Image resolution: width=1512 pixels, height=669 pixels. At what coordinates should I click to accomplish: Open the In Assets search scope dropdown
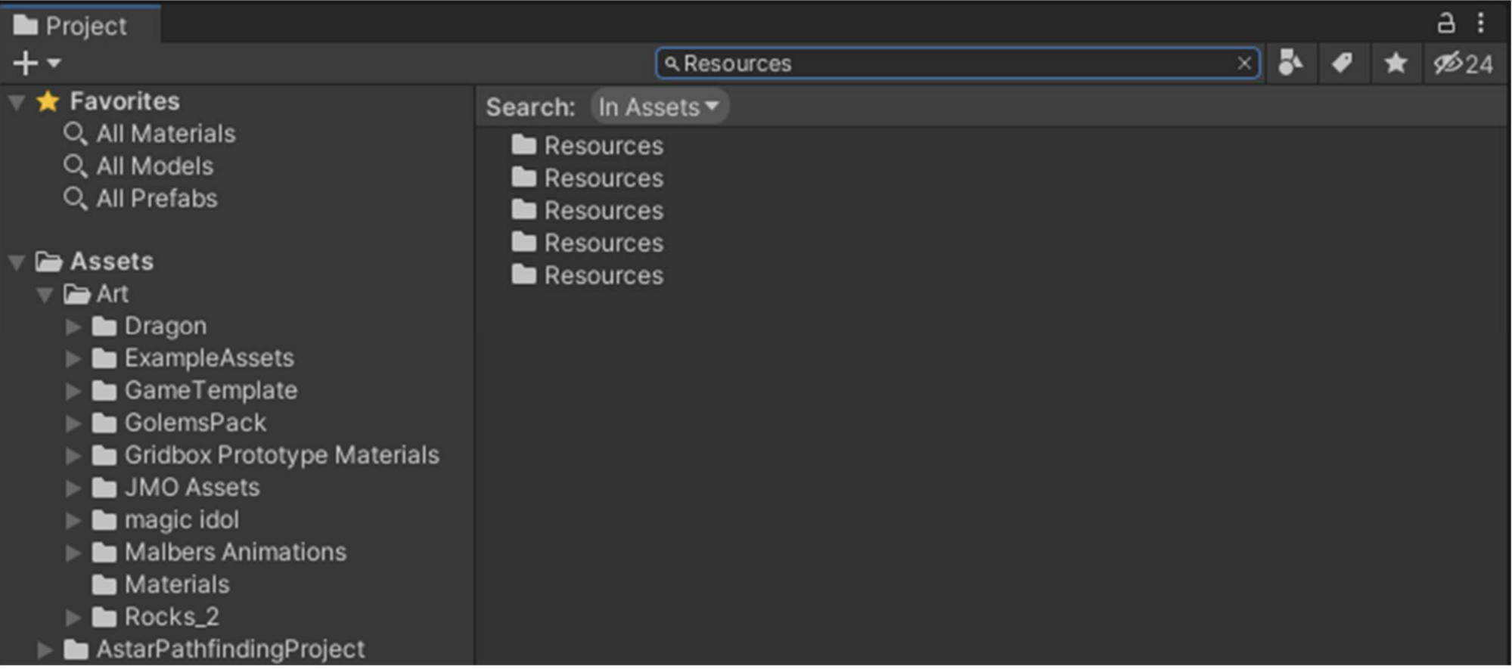658,107
